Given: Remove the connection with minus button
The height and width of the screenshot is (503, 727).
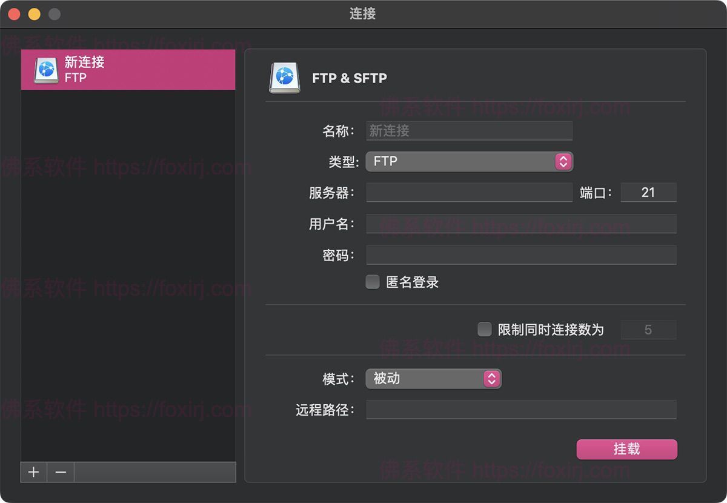Looking at the screenshot, I should pyautogui.click(x=61, y=472).
